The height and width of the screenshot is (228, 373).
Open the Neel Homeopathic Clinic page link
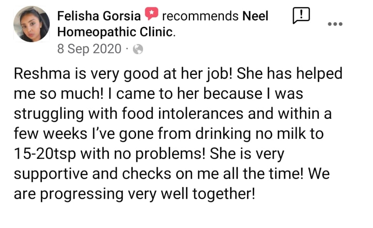255,16
